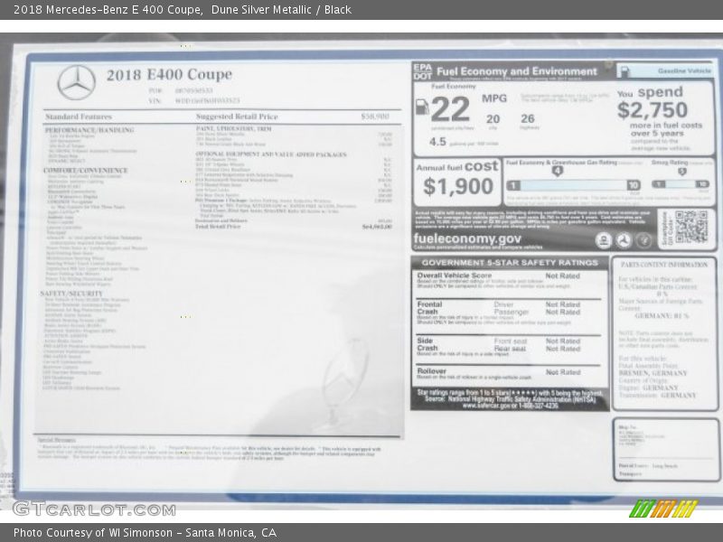This screenshot has width=723, height=542.
Task: Click the "$2,750" fuel cost figure
Action: click(653, 109)
